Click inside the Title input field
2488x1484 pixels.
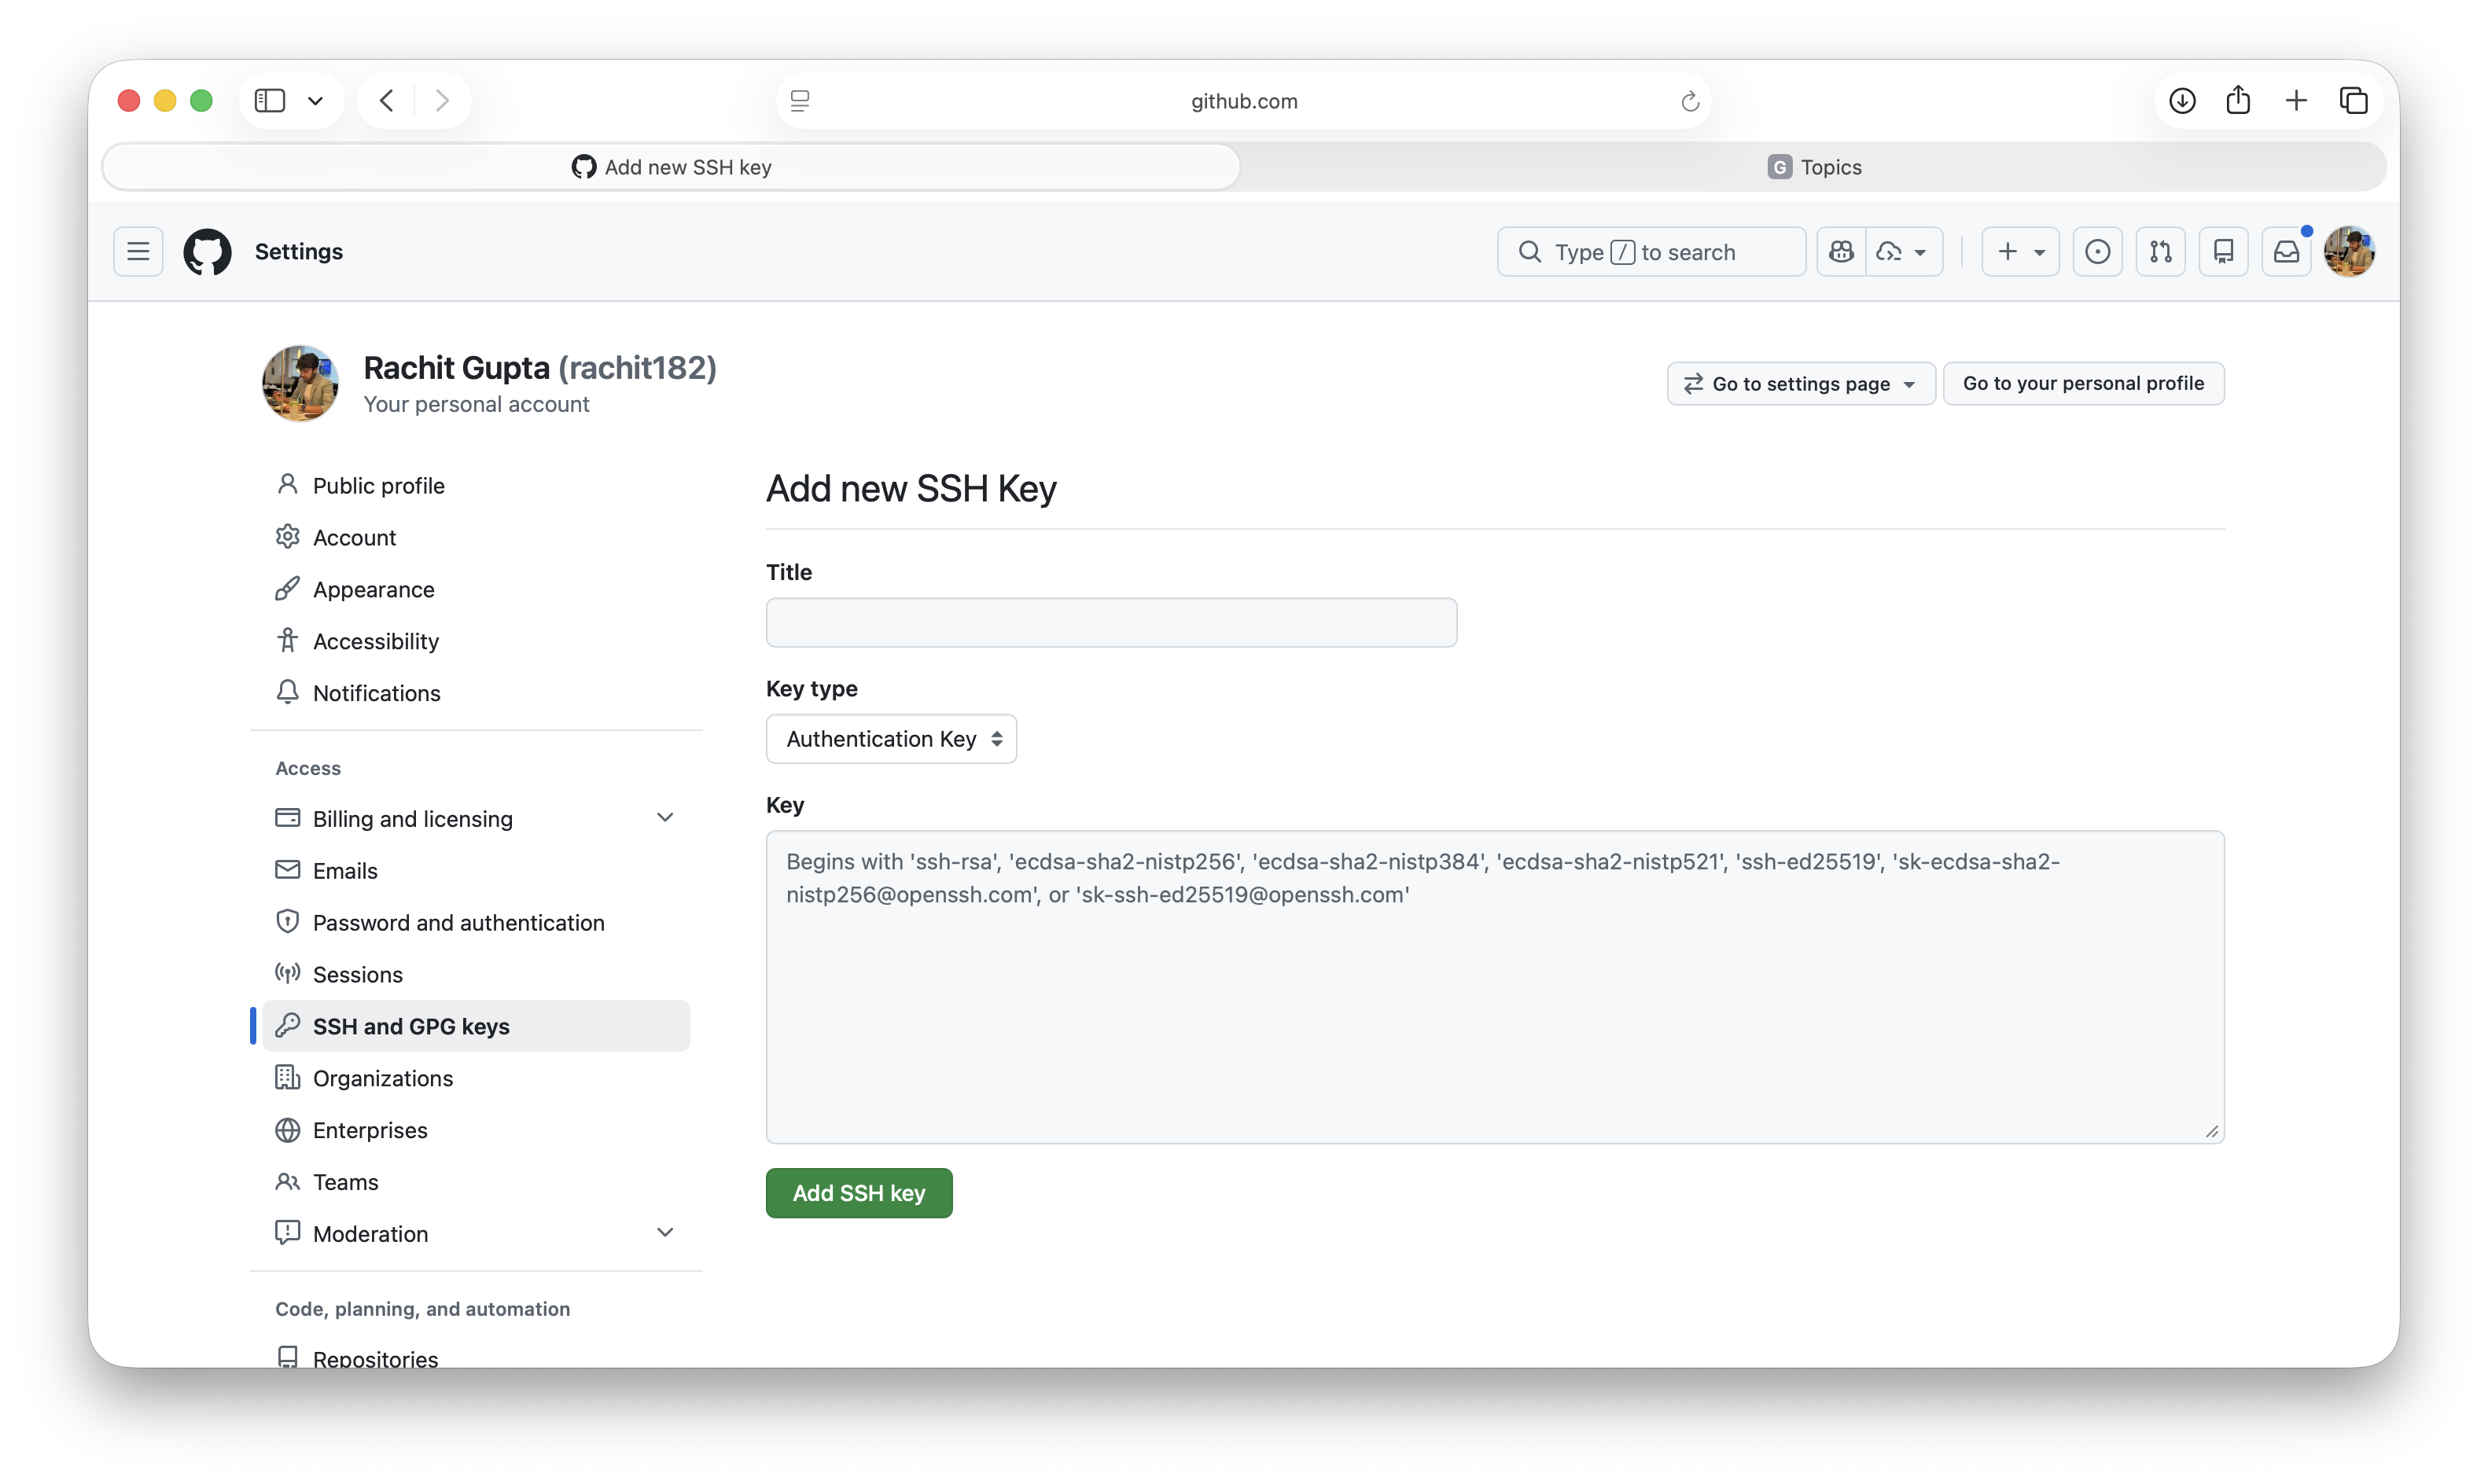point(1110,622)
